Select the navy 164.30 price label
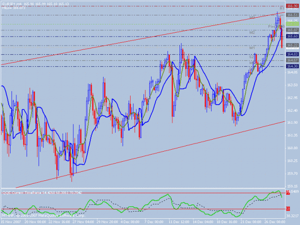300x225 pixels. 292,66
